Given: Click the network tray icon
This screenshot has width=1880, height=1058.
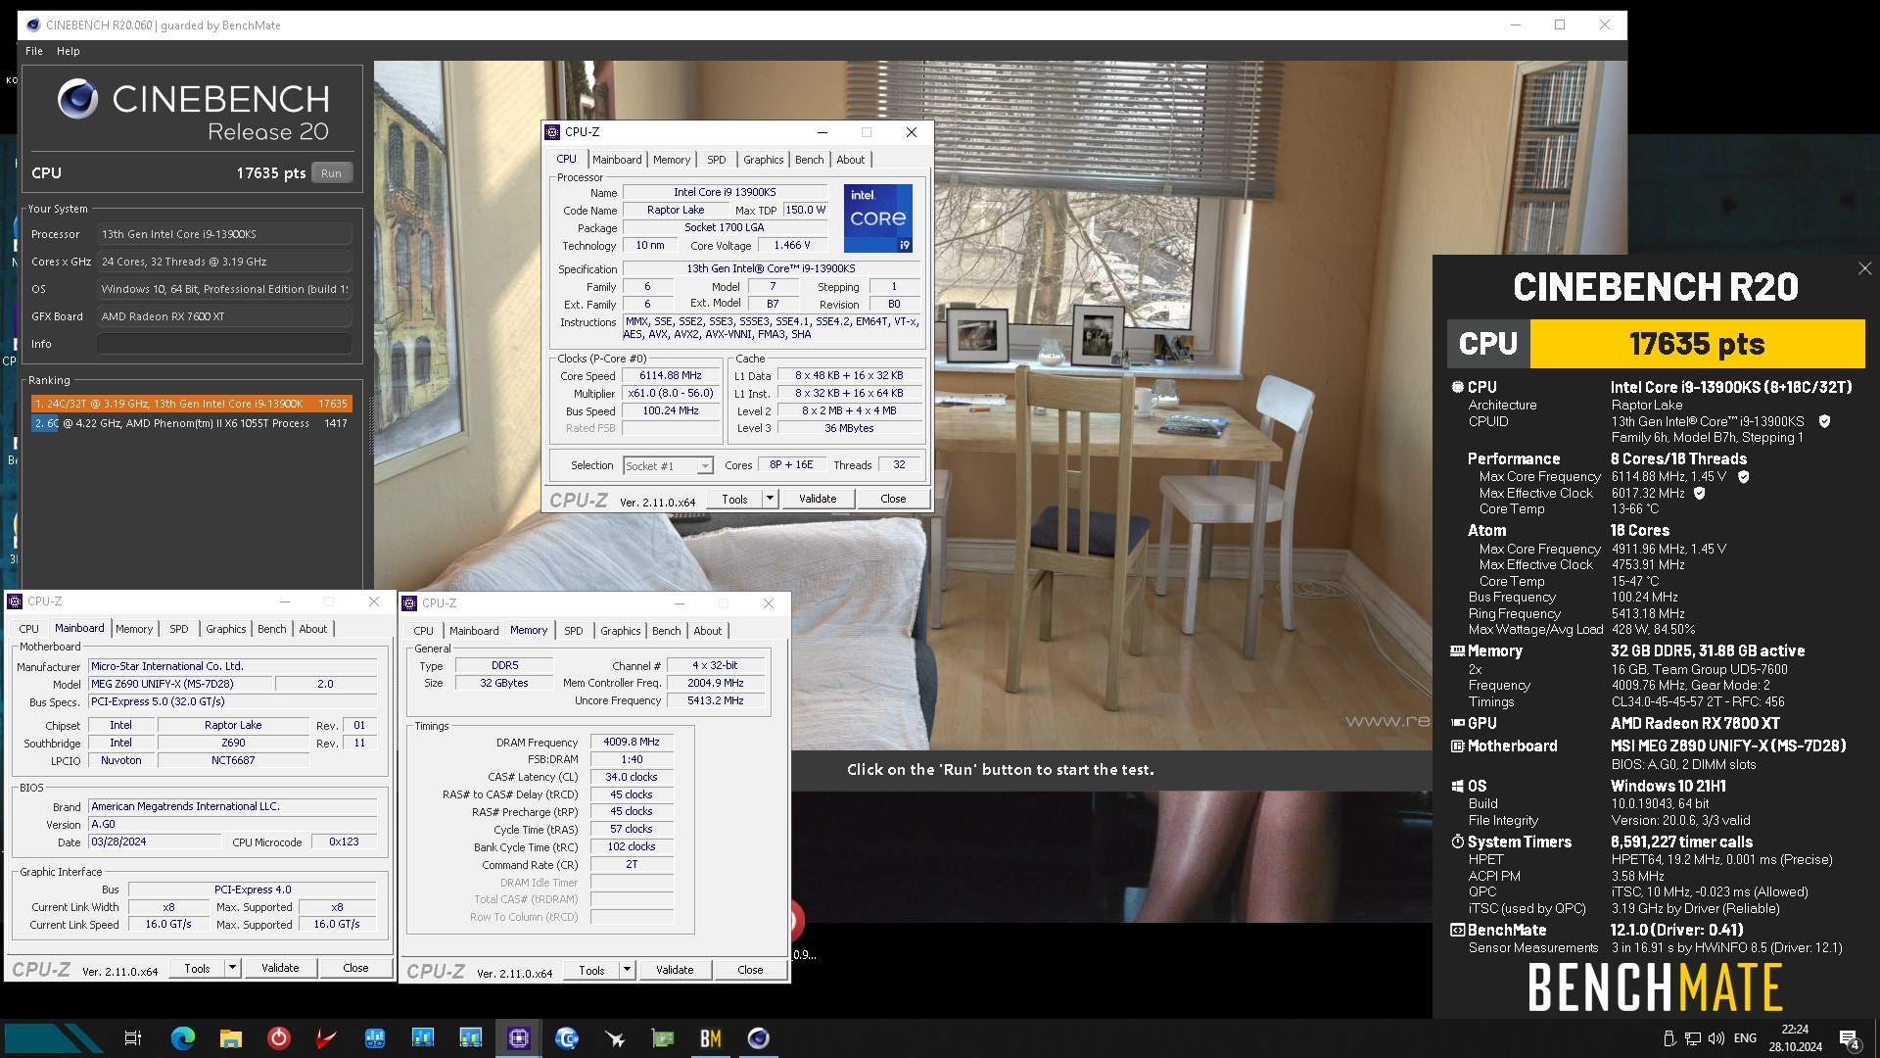Looking at the screenshot, I should click(1693, 1038).
